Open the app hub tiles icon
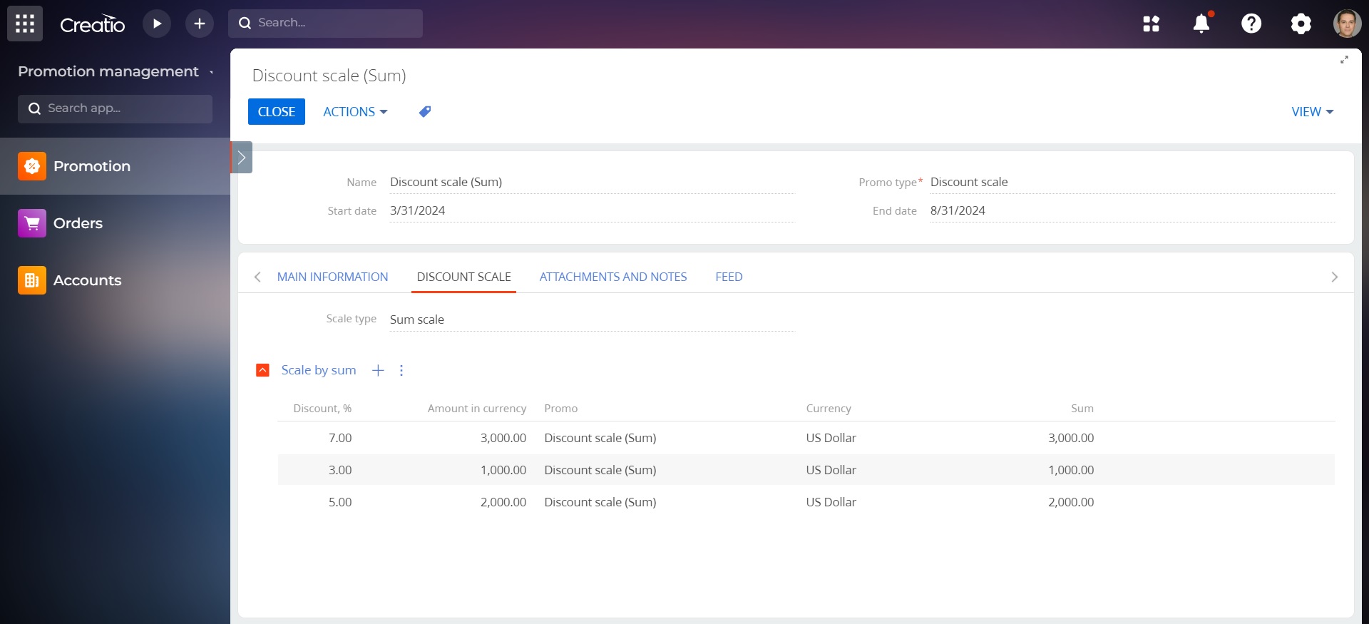Image resolution: width=1369 pixels, height=624 pixels. (1151, 24)
